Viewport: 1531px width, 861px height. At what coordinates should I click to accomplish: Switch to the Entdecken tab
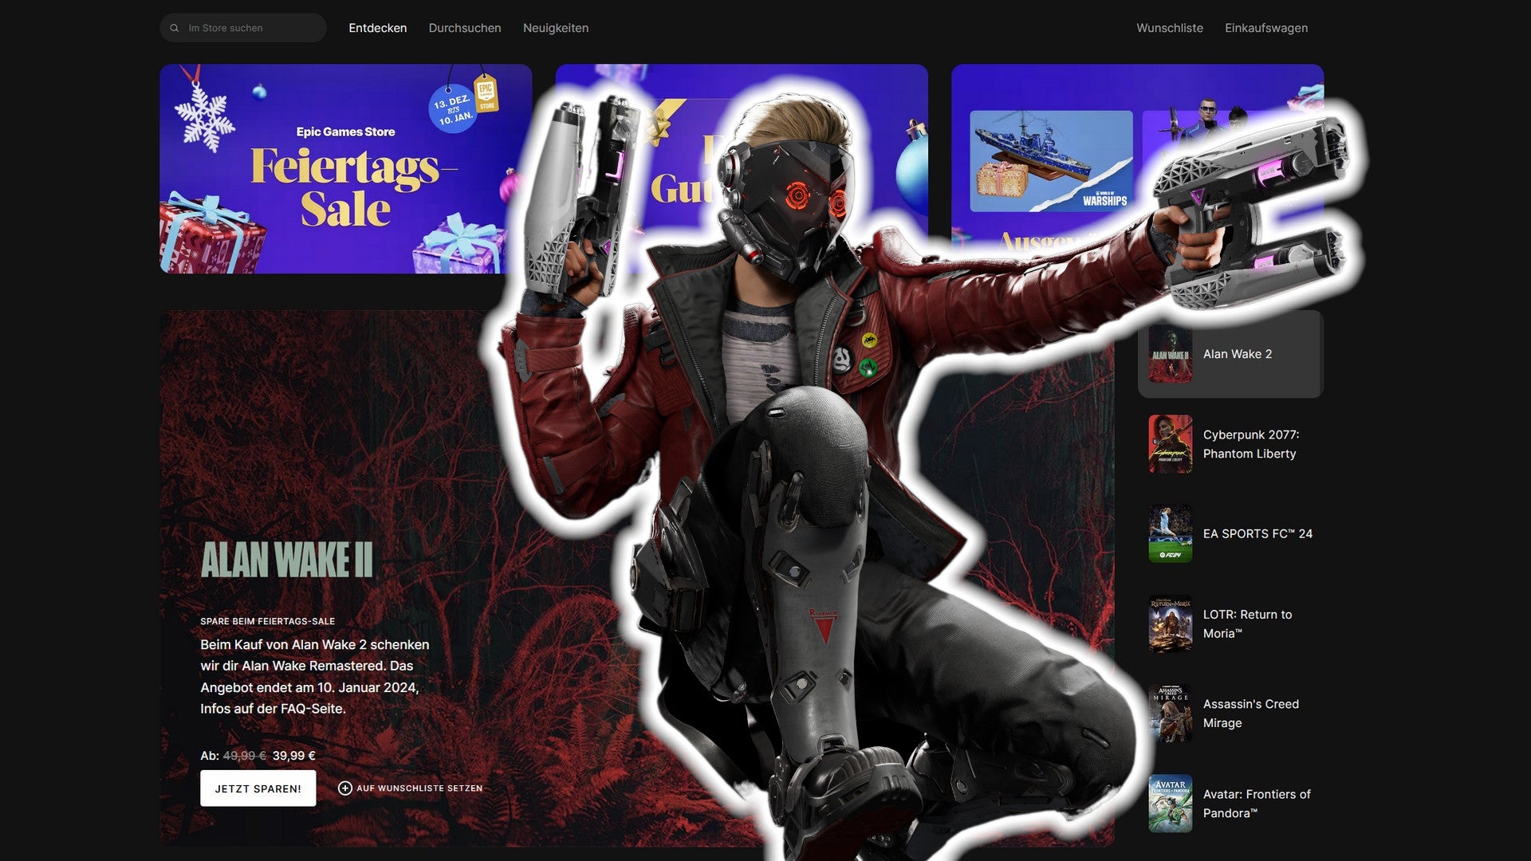(x=377, y=28)
